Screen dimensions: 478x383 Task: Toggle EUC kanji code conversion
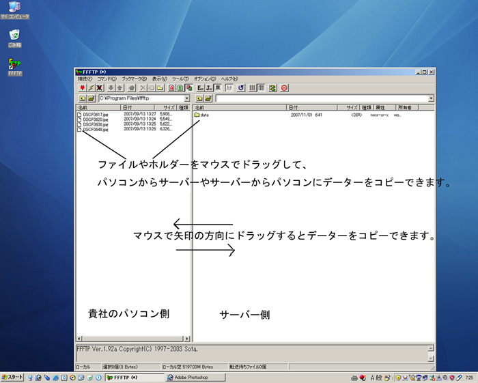click(x=200, y=88)
